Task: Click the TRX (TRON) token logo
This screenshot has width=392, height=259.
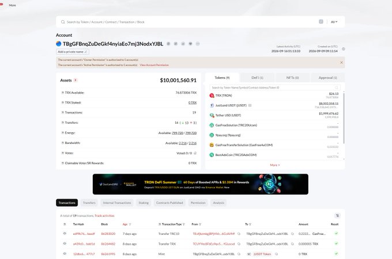Action: 212,96
